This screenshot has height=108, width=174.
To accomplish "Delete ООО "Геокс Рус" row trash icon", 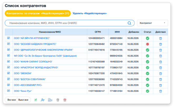I will [x=160, y=91].
